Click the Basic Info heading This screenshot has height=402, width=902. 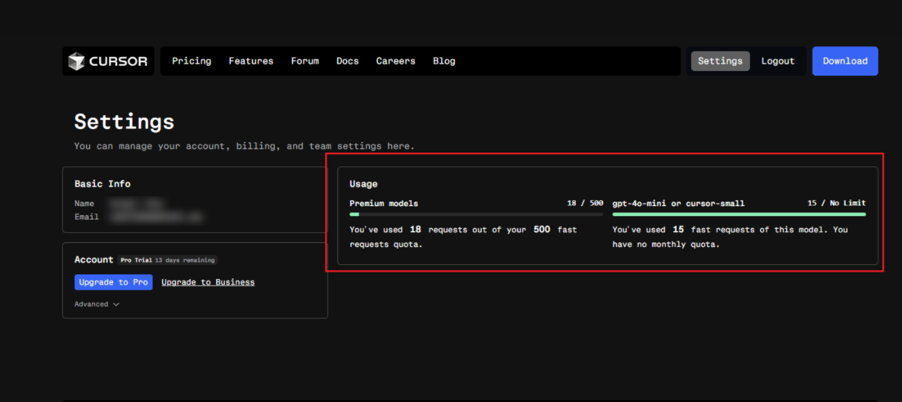[x=102, y=184]
